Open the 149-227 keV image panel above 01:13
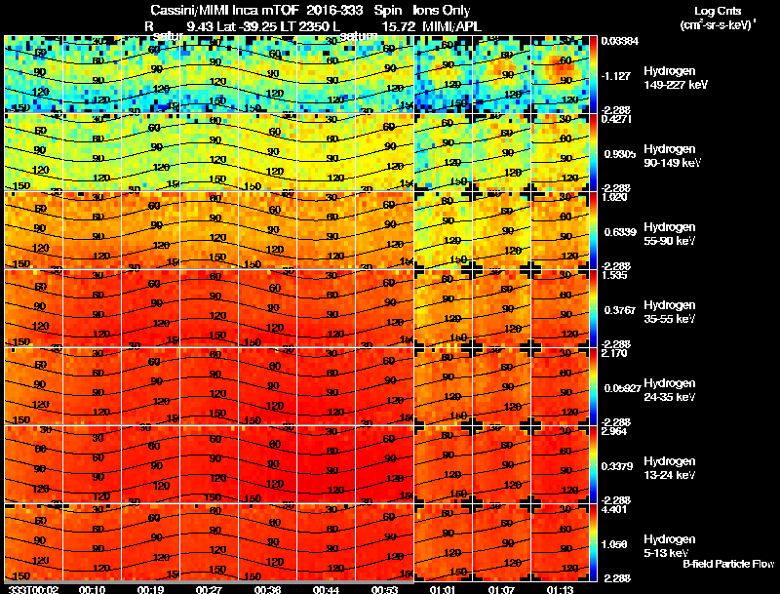The image size is (780, 594). coord(560,74)
